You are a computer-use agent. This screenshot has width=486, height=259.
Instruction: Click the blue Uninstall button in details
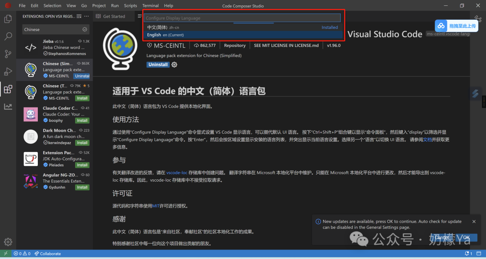(x=158, y=64)
